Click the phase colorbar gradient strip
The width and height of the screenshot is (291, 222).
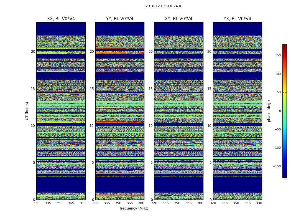point(285,111)
